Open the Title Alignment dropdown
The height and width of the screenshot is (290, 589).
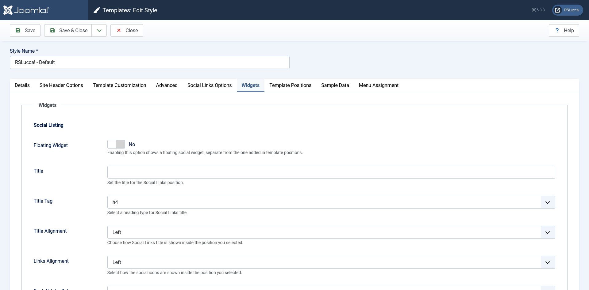[331, 232]
